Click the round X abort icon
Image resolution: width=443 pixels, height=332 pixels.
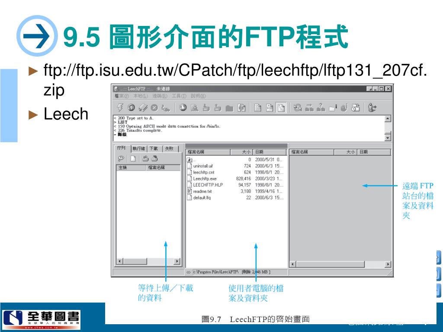(x=154, y=108)
